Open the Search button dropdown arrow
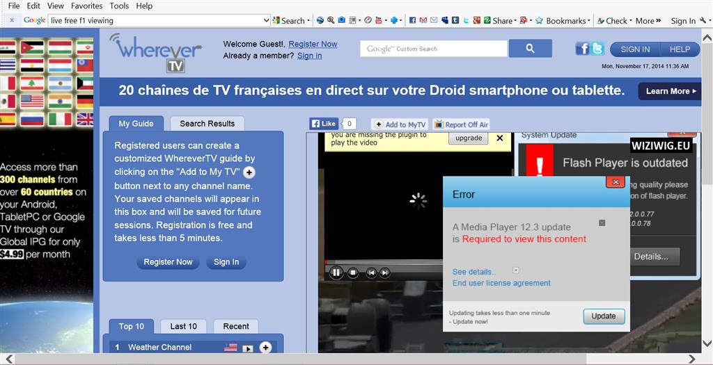Screen dimensions: 713x365 tap(308, 20)
